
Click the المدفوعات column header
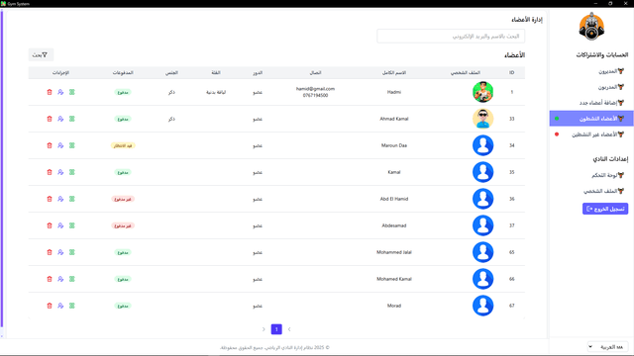[x=123, y=72]
